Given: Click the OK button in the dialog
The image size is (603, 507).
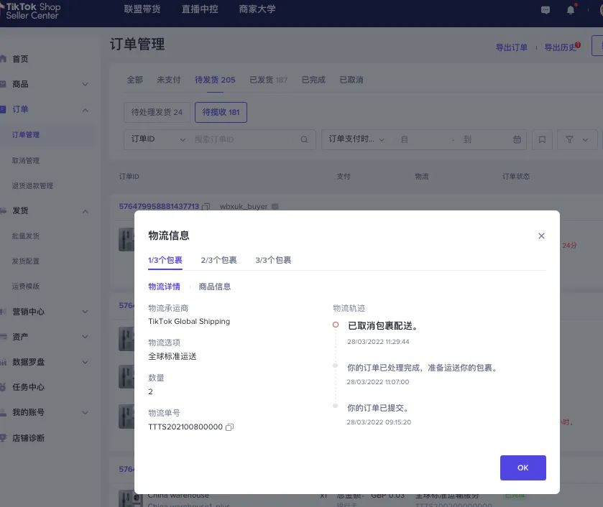Looking at the screenshot, I should [x=523, y=468].
